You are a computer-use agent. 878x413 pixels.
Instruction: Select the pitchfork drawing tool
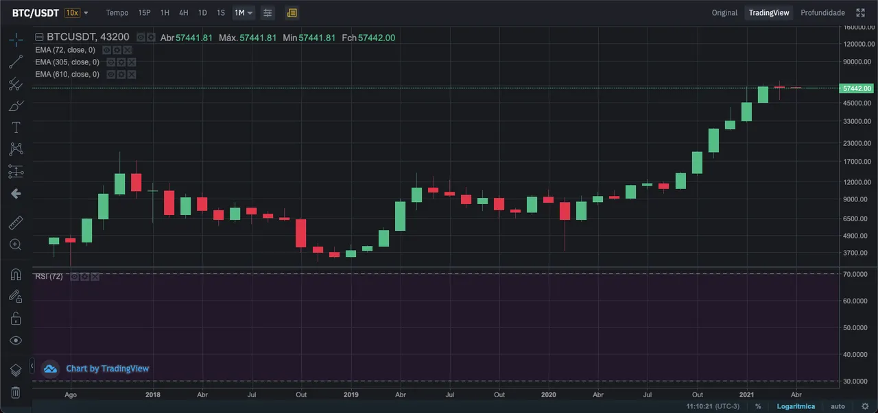point(16,84)
